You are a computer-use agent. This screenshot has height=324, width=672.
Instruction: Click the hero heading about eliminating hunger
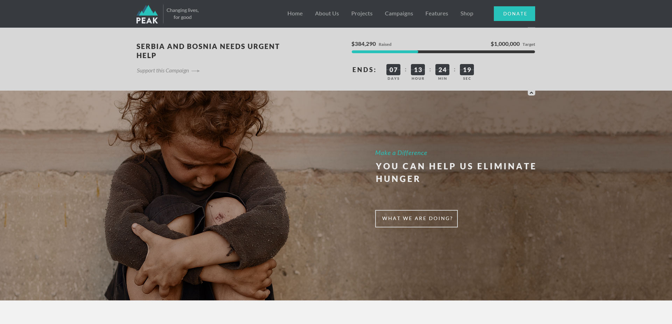pyautogui.click(x=456, y=172)
